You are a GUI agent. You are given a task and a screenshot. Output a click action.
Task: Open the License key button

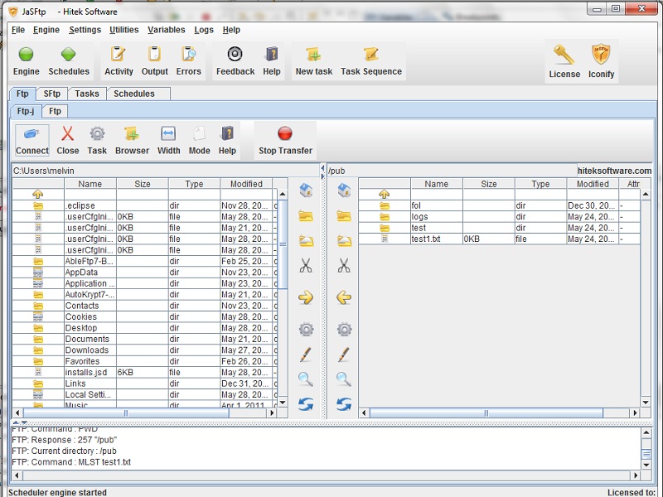click(564, 55)
